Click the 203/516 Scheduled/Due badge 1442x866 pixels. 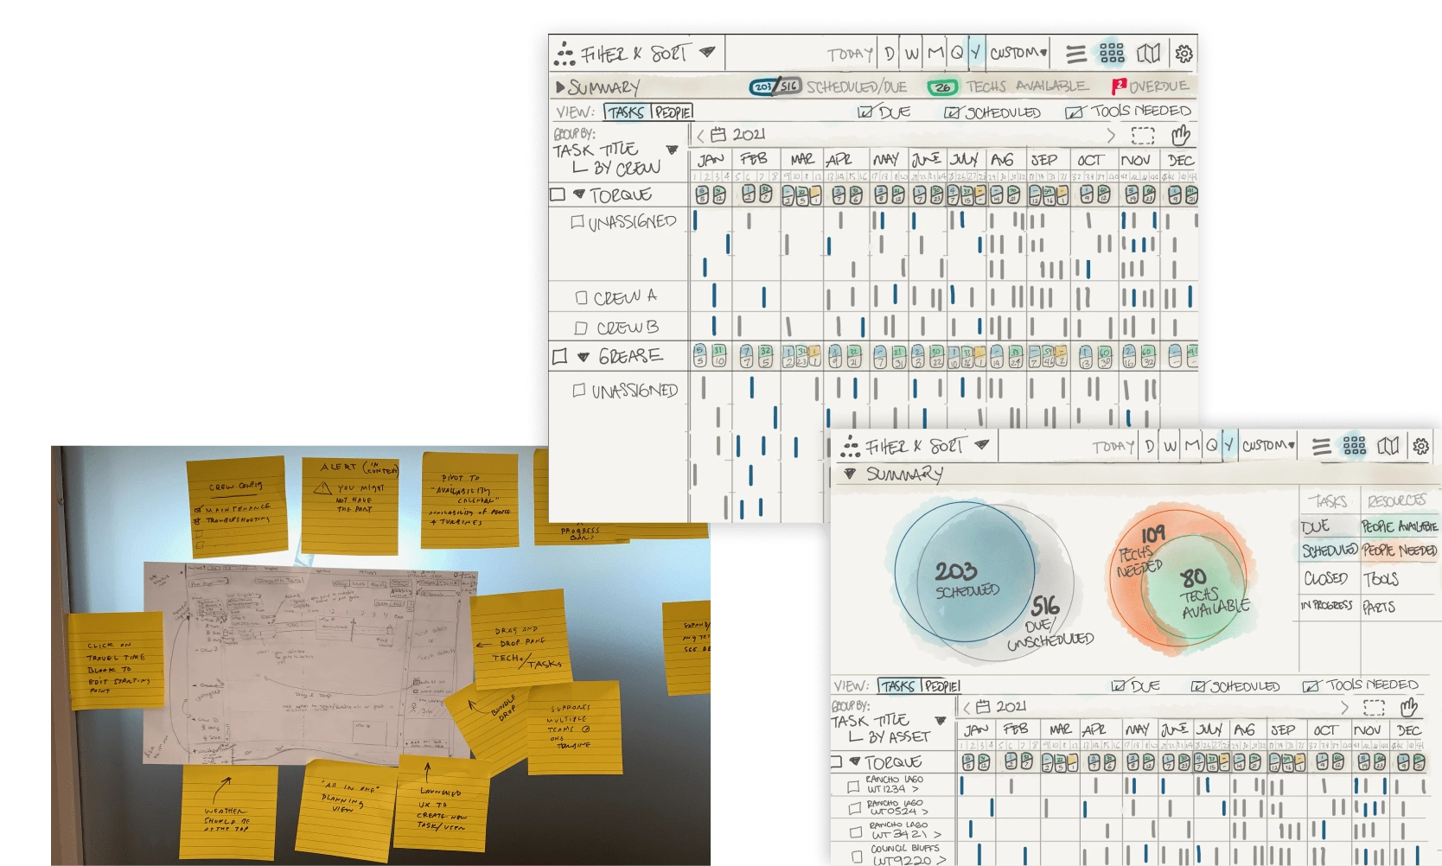[x=775, y=86]
